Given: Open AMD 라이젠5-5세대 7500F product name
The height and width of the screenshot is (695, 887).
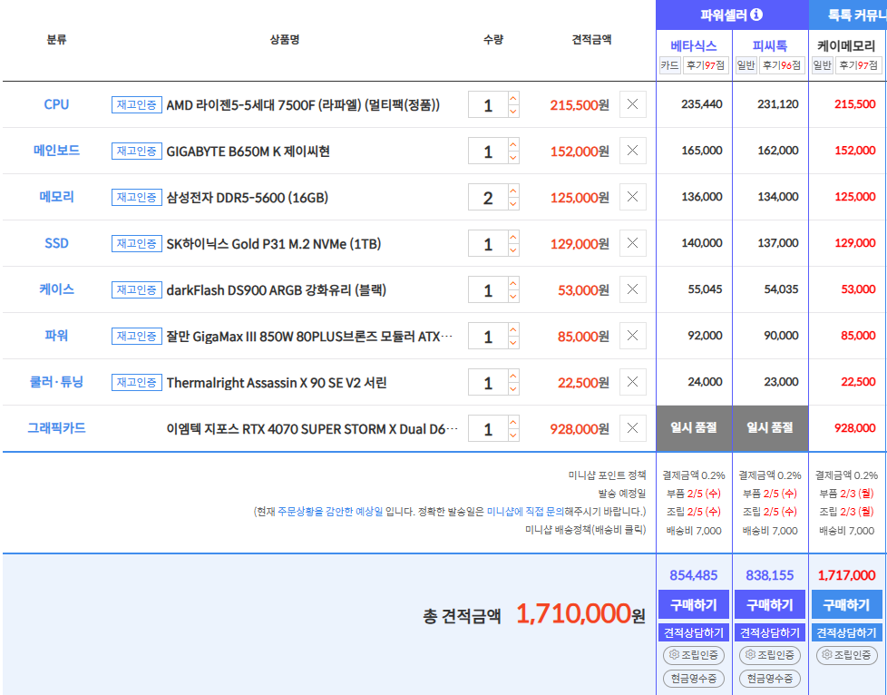Looking at the screenshot, I should click(x=303, y=104).
